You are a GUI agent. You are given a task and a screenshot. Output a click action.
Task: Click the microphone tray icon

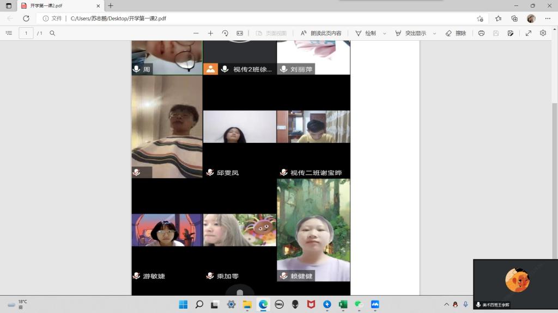465,304
